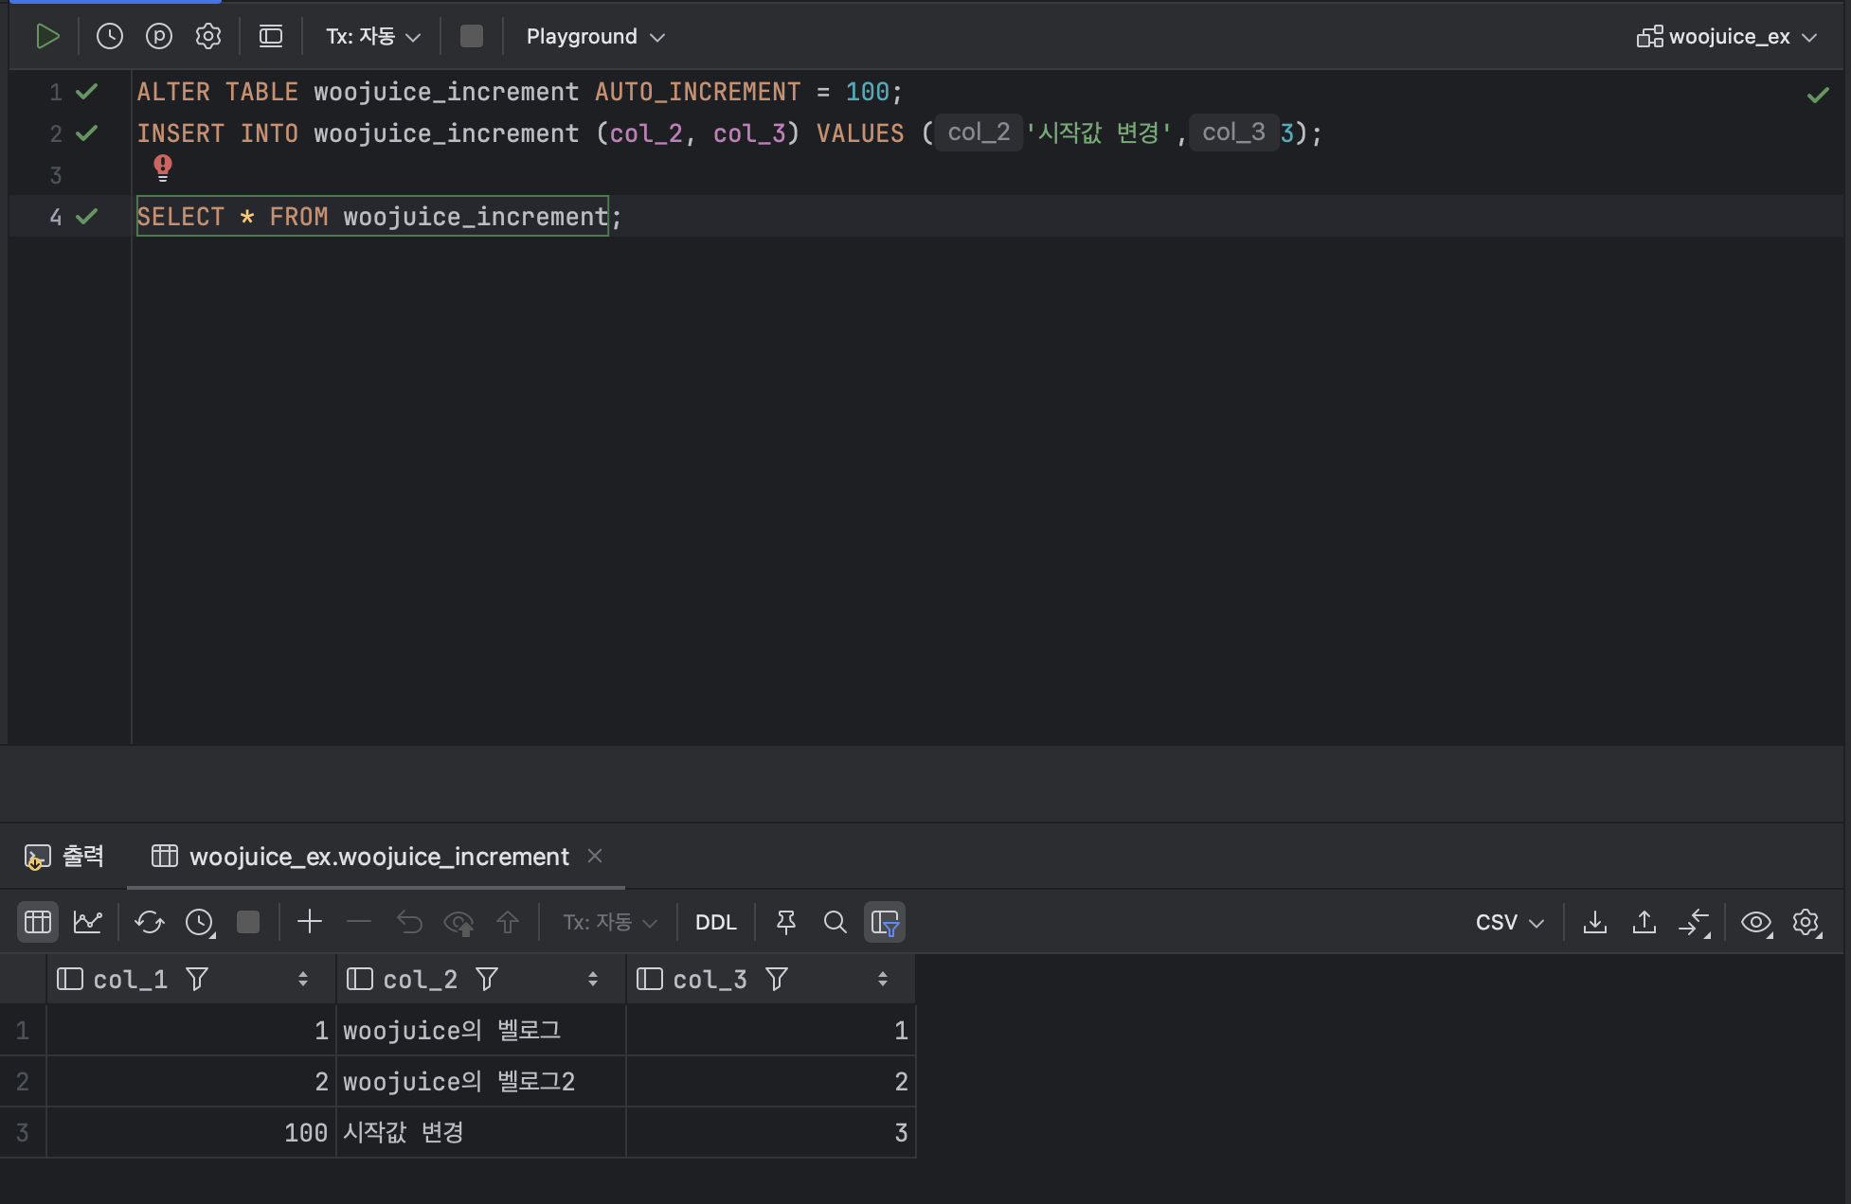This screenshot has height=1204, width=1851.
Task: Switch to table grid view icon
Action: (38, 922)
